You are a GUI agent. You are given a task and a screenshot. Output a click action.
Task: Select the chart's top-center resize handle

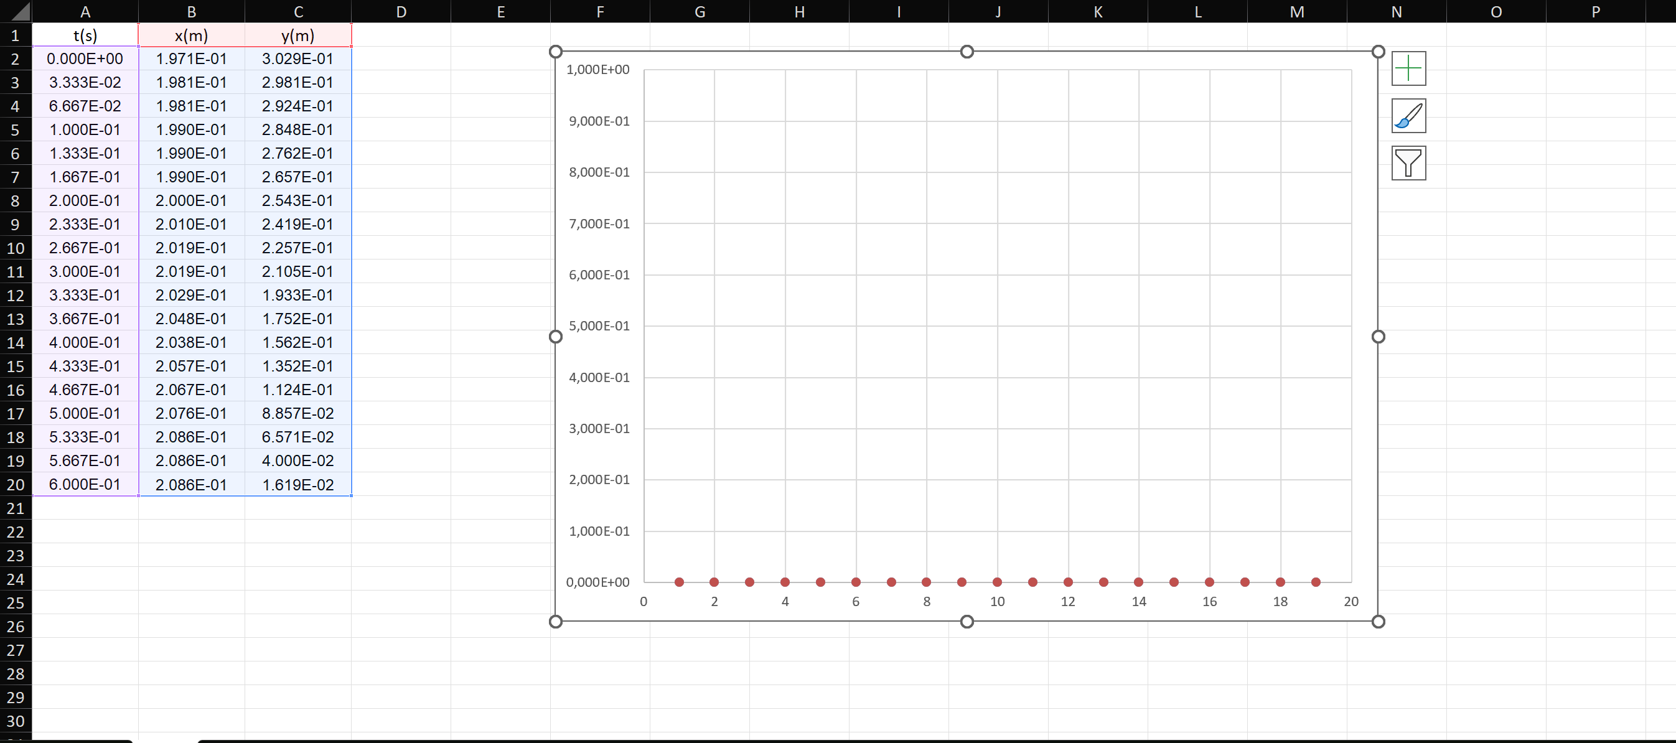[966, 52]
